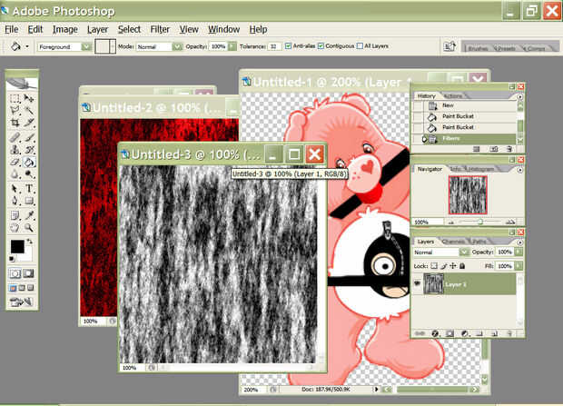Open the Filter menu
The height and width of the screenshot is (406, 563).
pyautogui.click(x=160, y=29)
